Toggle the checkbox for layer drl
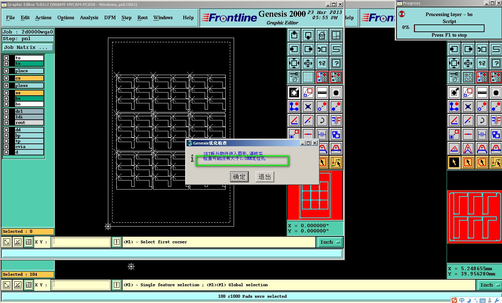 (6, 111)
